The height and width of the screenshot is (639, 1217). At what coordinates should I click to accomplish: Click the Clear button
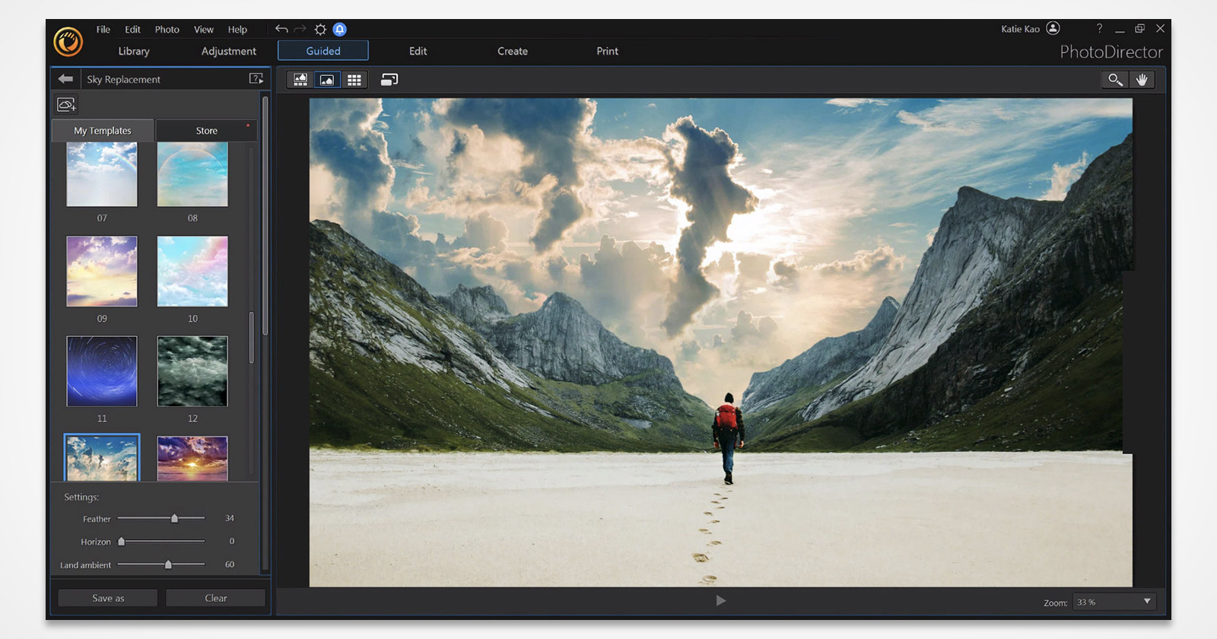216,598
